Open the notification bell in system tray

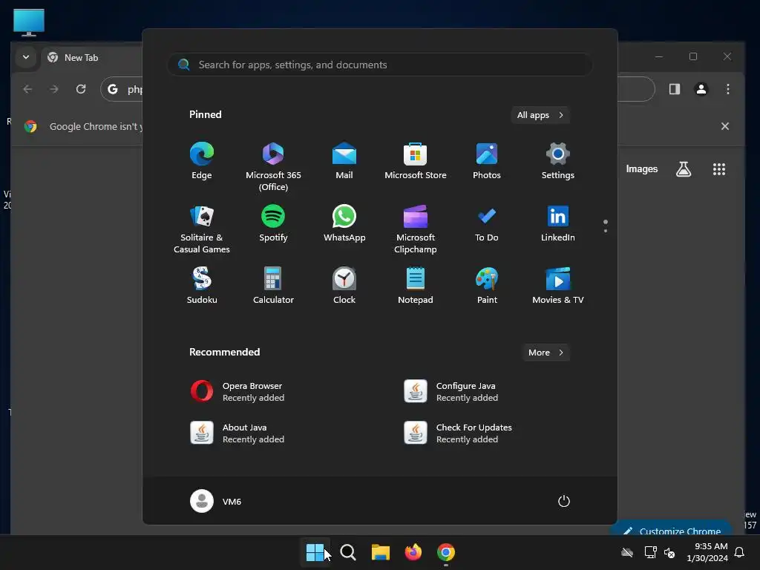[740, 552]
